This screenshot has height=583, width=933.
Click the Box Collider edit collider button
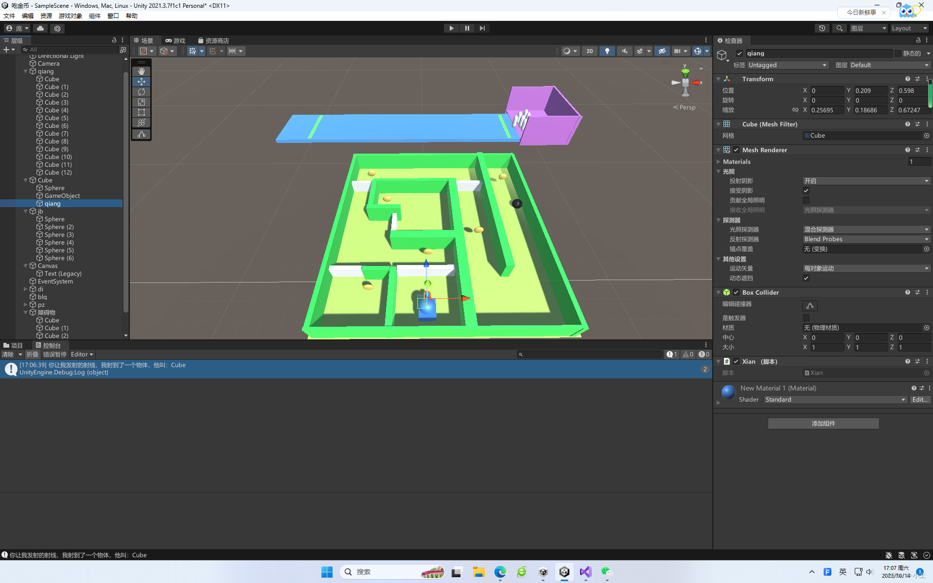coord(810,306)
